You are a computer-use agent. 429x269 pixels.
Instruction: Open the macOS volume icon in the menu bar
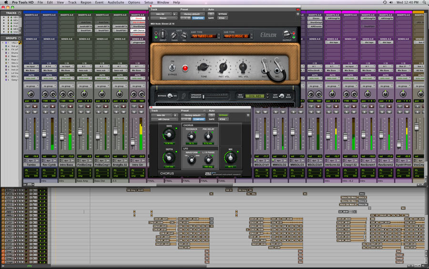coord(391,2)
